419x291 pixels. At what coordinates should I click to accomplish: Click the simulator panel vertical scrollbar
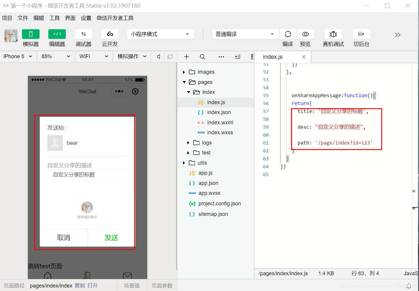(176, 167)
